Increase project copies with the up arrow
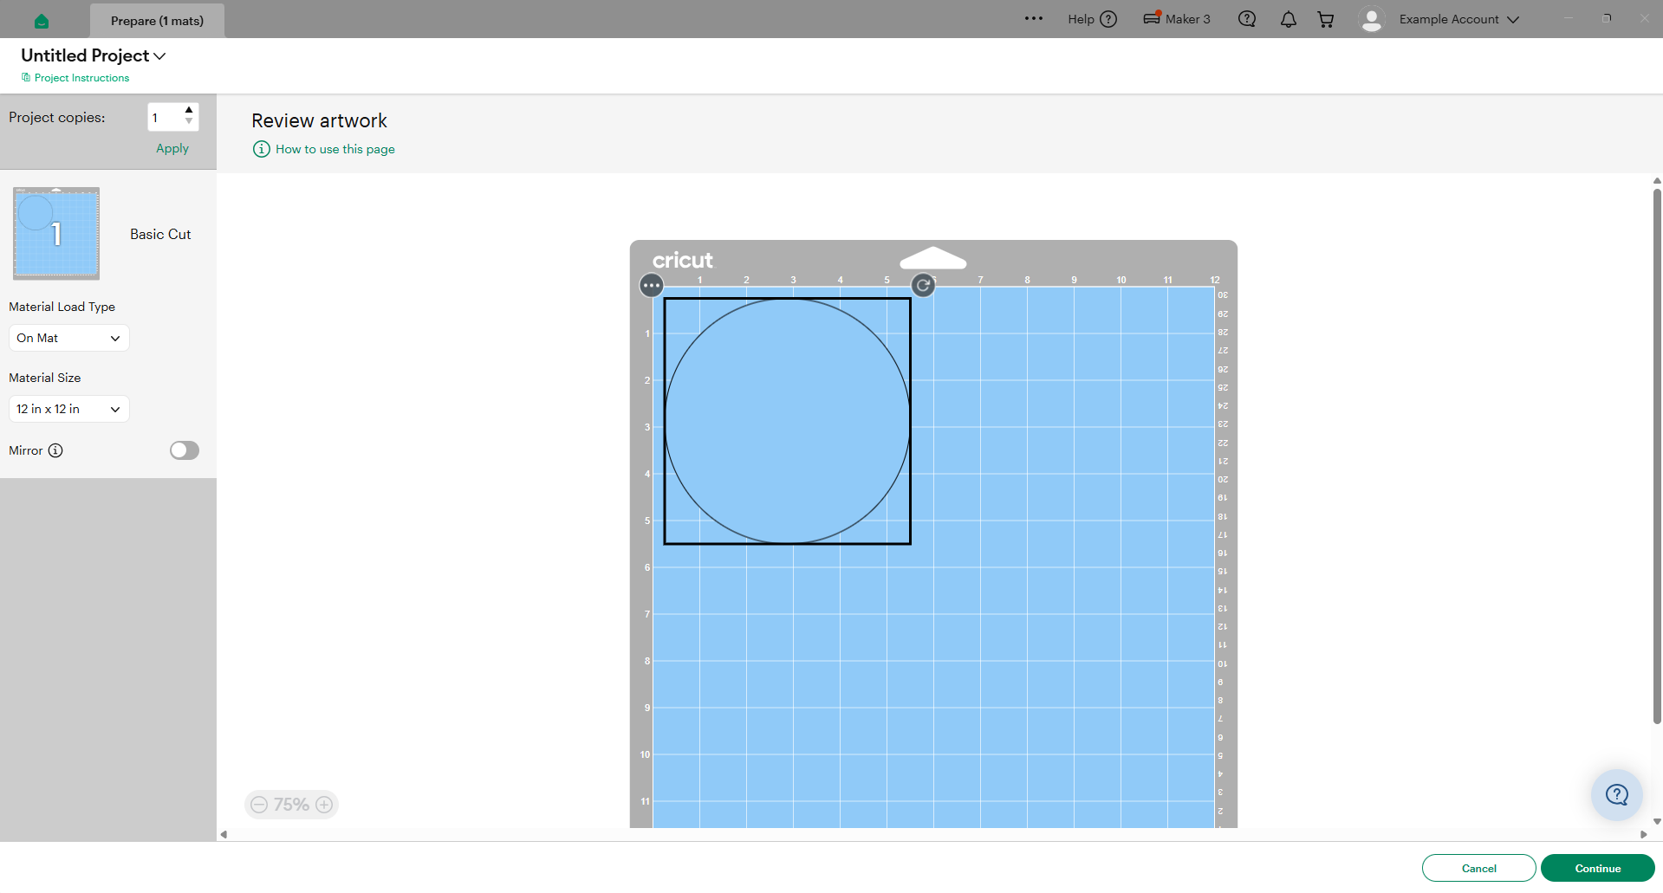1663x893 pixels. 189,110
